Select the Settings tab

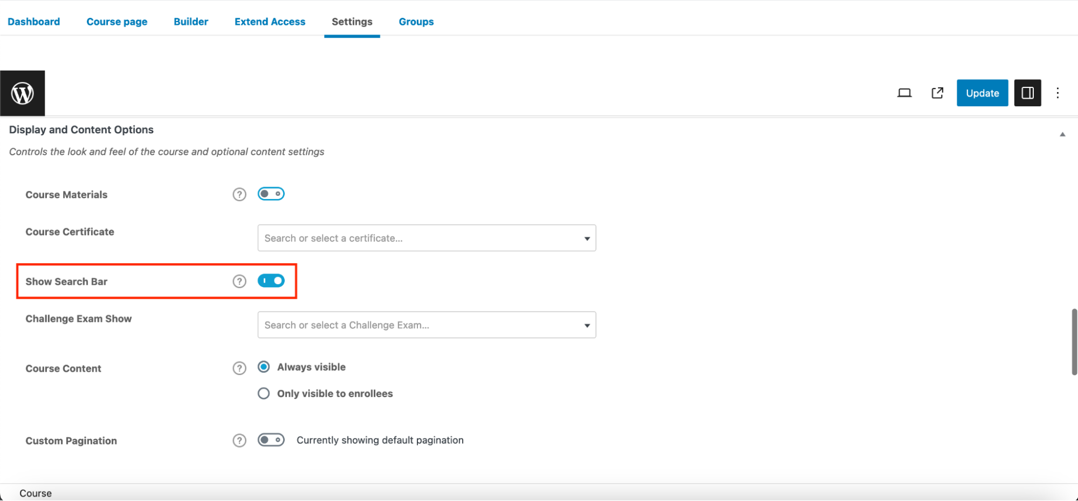click(352, 22)
